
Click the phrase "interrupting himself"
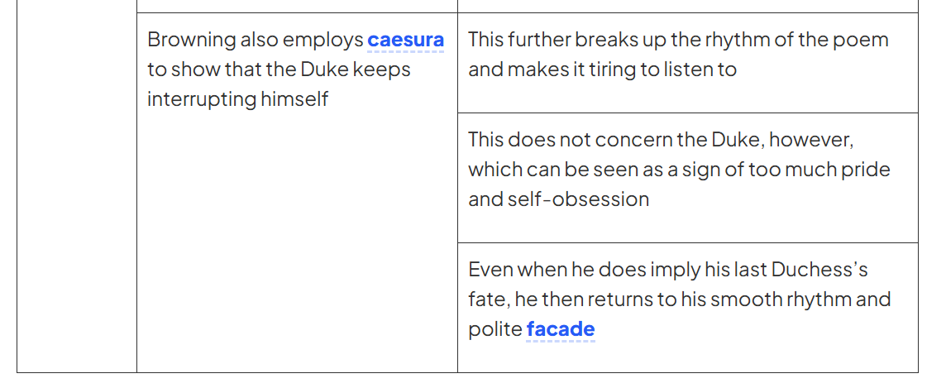(237, 99)
